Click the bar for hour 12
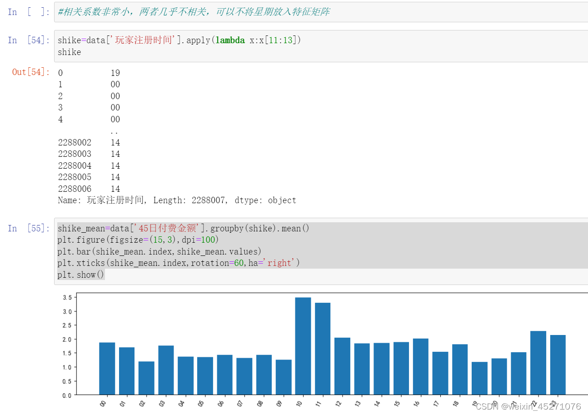 tap(342, 366)
